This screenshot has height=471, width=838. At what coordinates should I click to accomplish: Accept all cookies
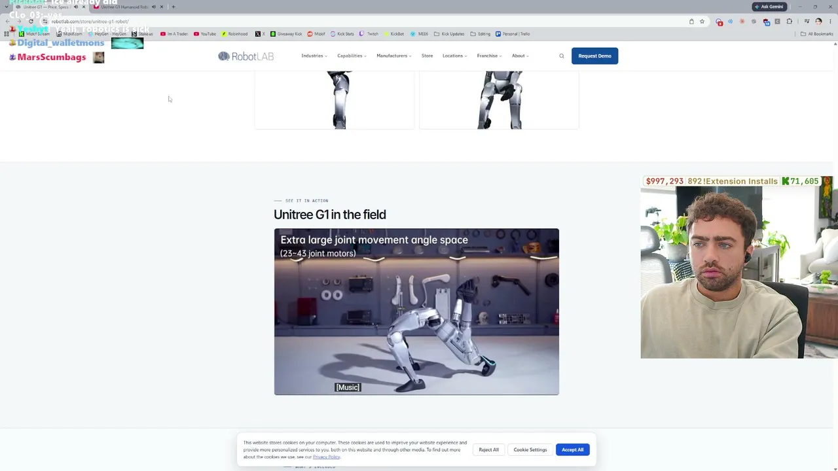pyautogui.click(x=572, y=450)
